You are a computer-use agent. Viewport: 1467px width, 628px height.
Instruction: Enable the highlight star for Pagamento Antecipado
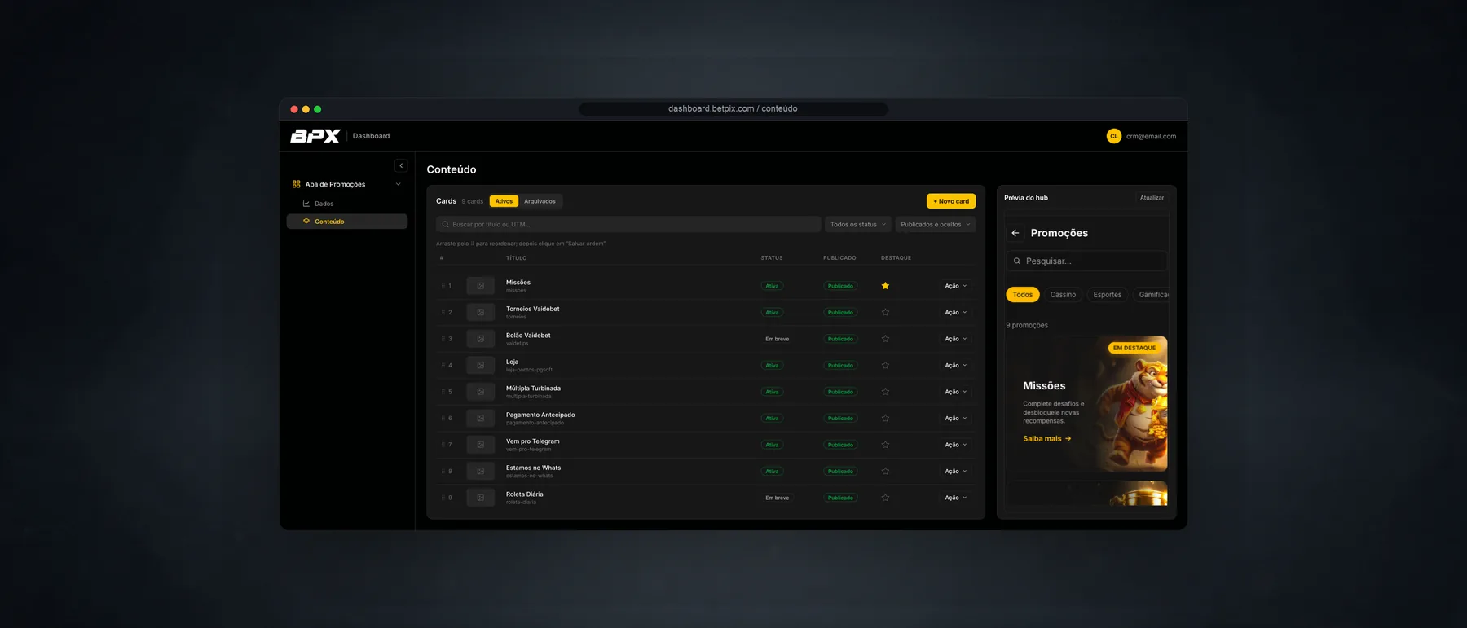click(x=885, y=419)
